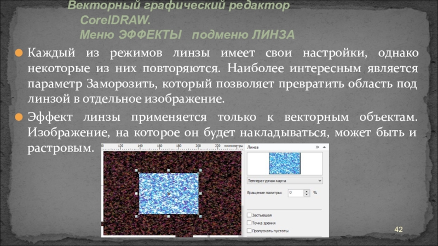The height and width of the screenshot is (246, 438).
Task: Click the Линза docker title
Action: tap(253, 147)
